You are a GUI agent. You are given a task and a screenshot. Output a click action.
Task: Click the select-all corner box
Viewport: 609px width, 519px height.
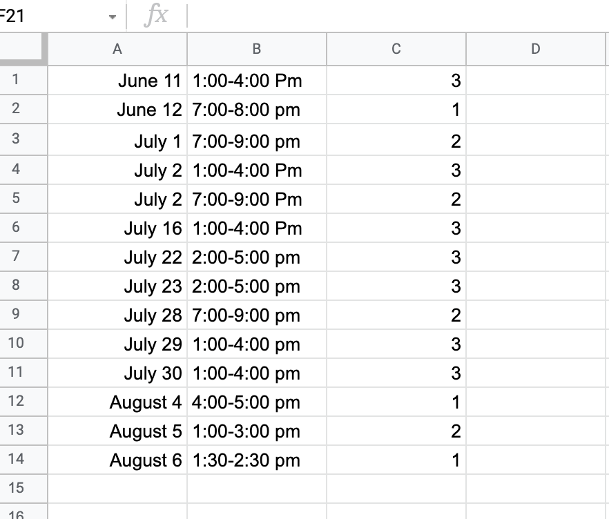tap(23, 48)
